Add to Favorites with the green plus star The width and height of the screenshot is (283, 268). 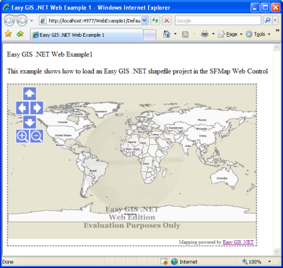coord(20,34)
